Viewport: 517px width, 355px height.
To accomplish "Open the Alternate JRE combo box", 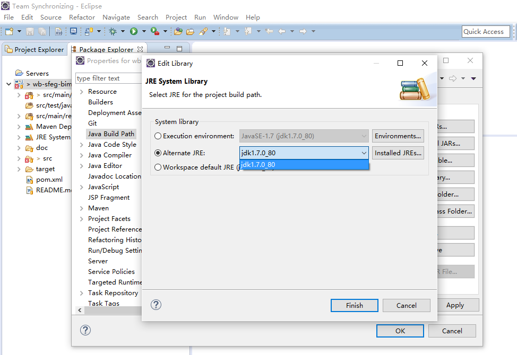I will (304, 153).
